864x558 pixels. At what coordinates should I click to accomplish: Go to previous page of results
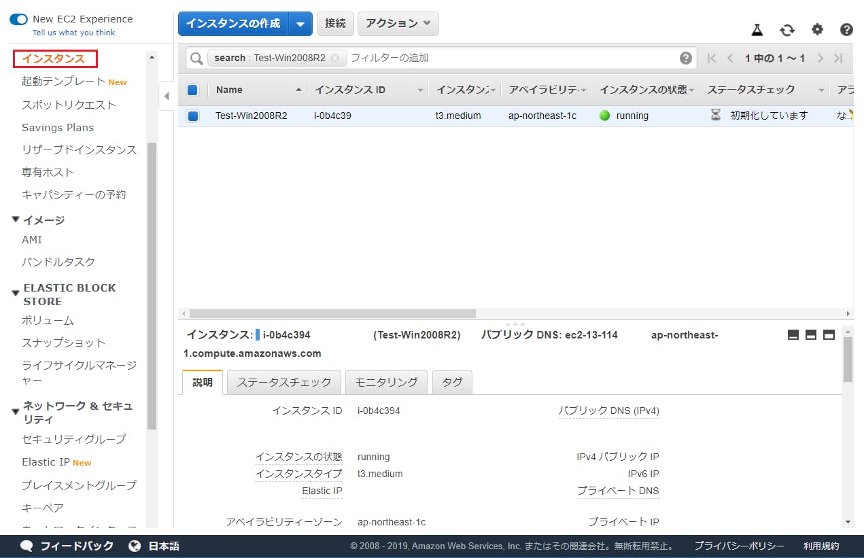[x=730, y=58]
